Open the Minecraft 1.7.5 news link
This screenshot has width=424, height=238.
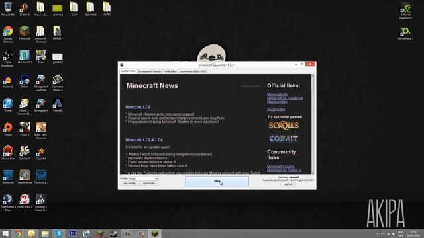click(138, 107)
